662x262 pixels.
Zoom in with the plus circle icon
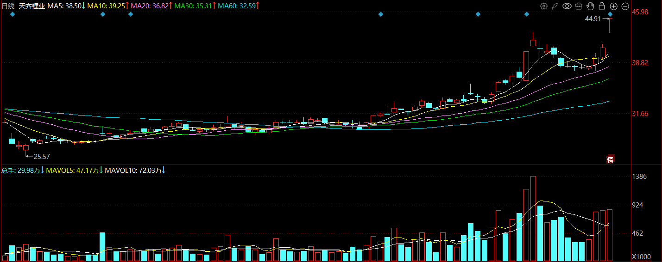613,6
